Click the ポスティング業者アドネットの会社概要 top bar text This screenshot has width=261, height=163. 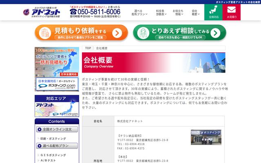pyautogui.click(x=238, y=2)
